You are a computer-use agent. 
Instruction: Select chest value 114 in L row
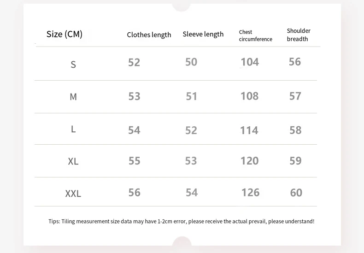(249, 130)
